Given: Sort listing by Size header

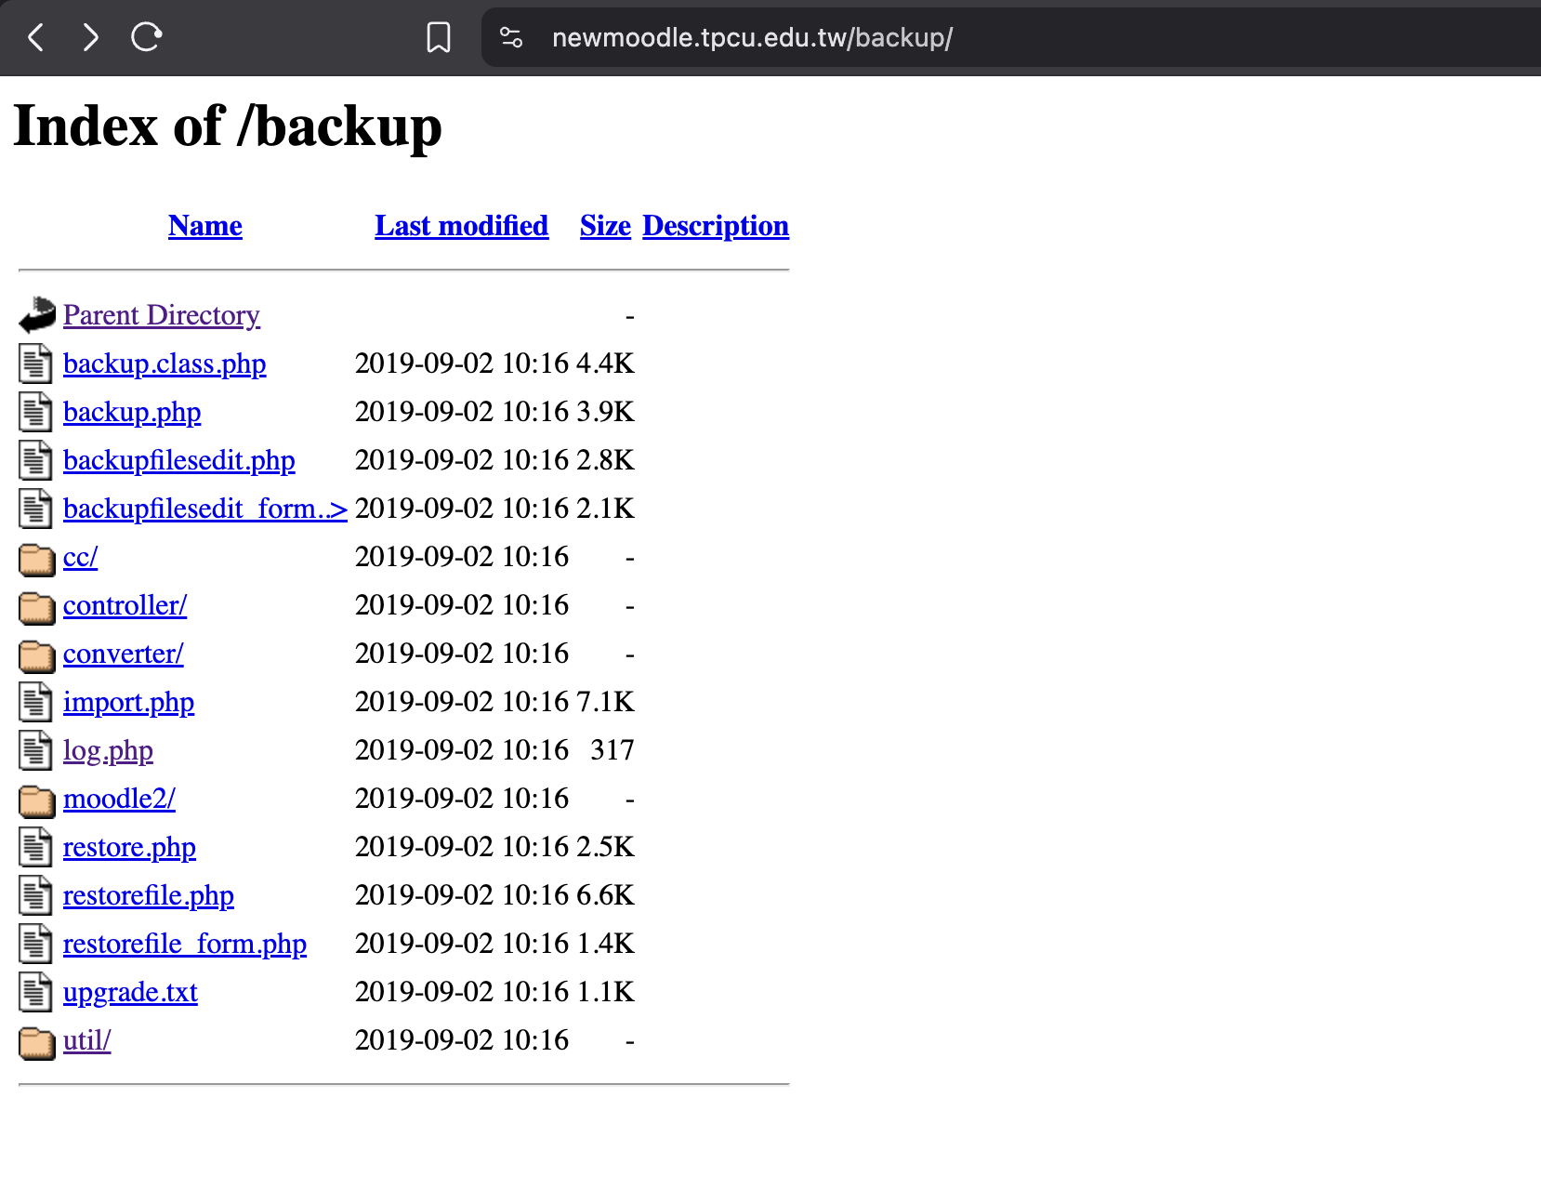Looking at the screenshot, I should [605, 226].
